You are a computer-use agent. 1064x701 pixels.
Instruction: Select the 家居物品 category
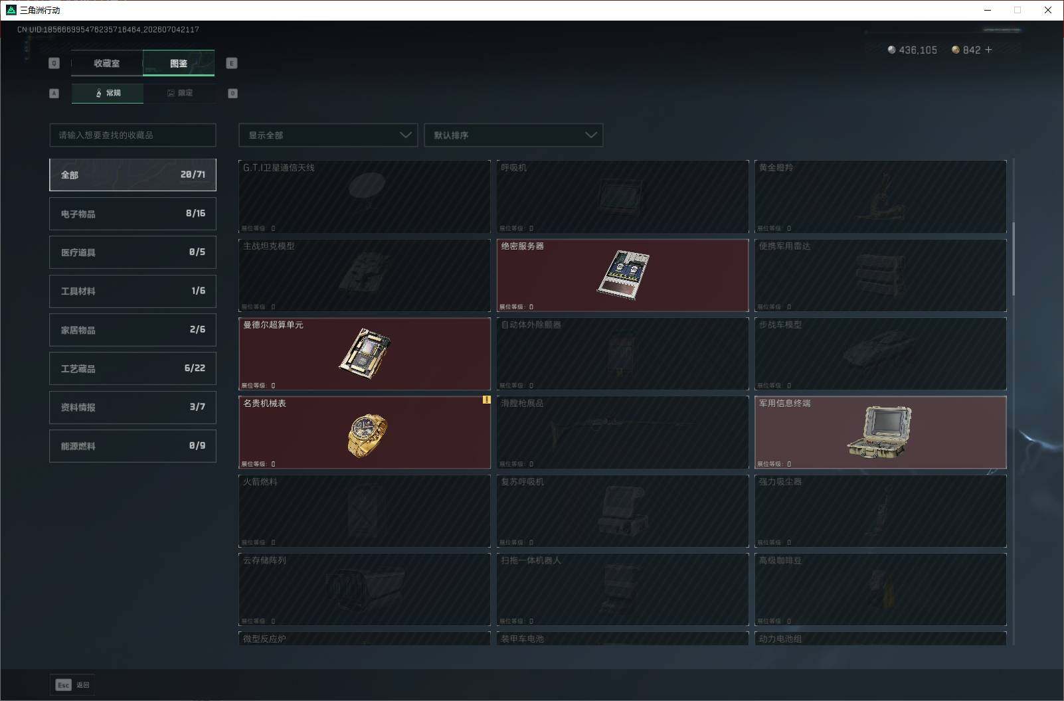pos(133,330)
